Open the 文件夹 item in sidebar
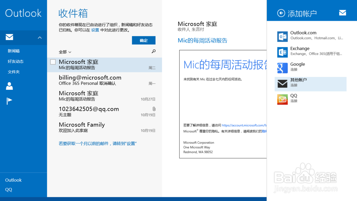The image size is (357, 201). [x=14, y=72]
